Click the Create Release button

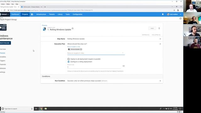point(5,43)
